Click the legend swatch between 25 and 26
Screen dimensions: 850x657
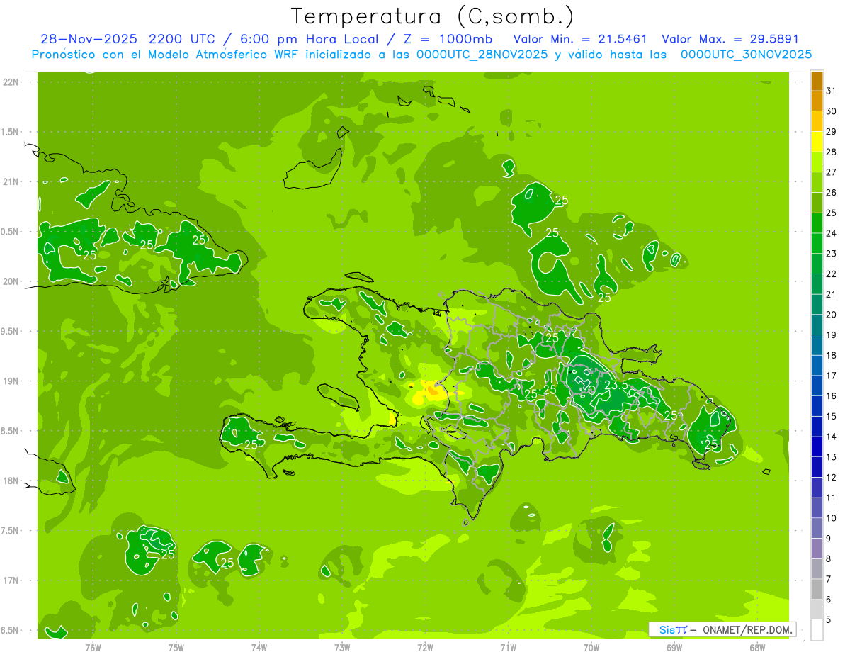tap(817, 203)
